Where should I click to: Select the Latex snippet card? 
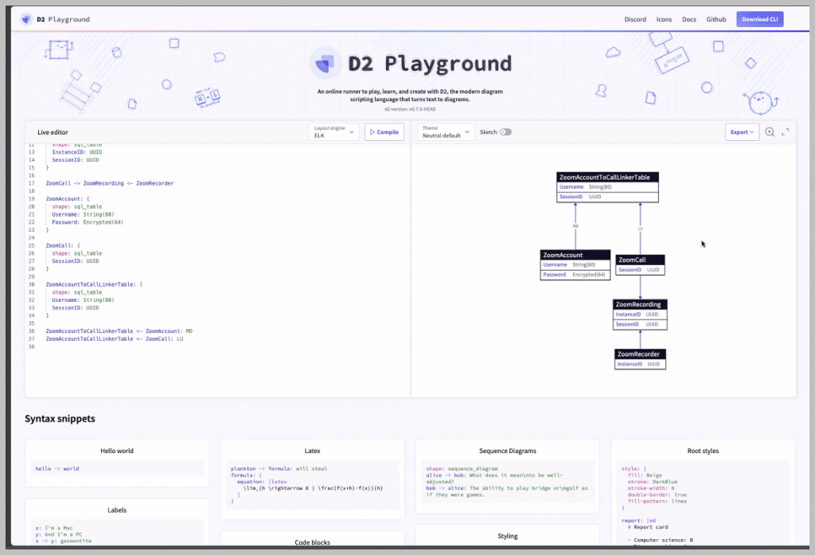(312, 479)
